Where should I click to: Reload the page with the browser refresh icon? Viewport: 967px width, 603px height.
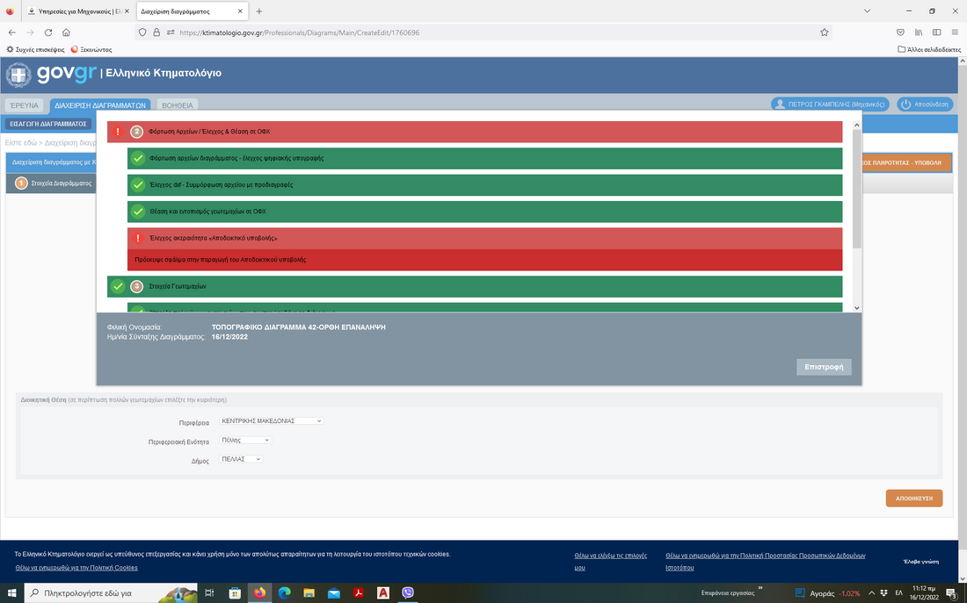(48, 32)
